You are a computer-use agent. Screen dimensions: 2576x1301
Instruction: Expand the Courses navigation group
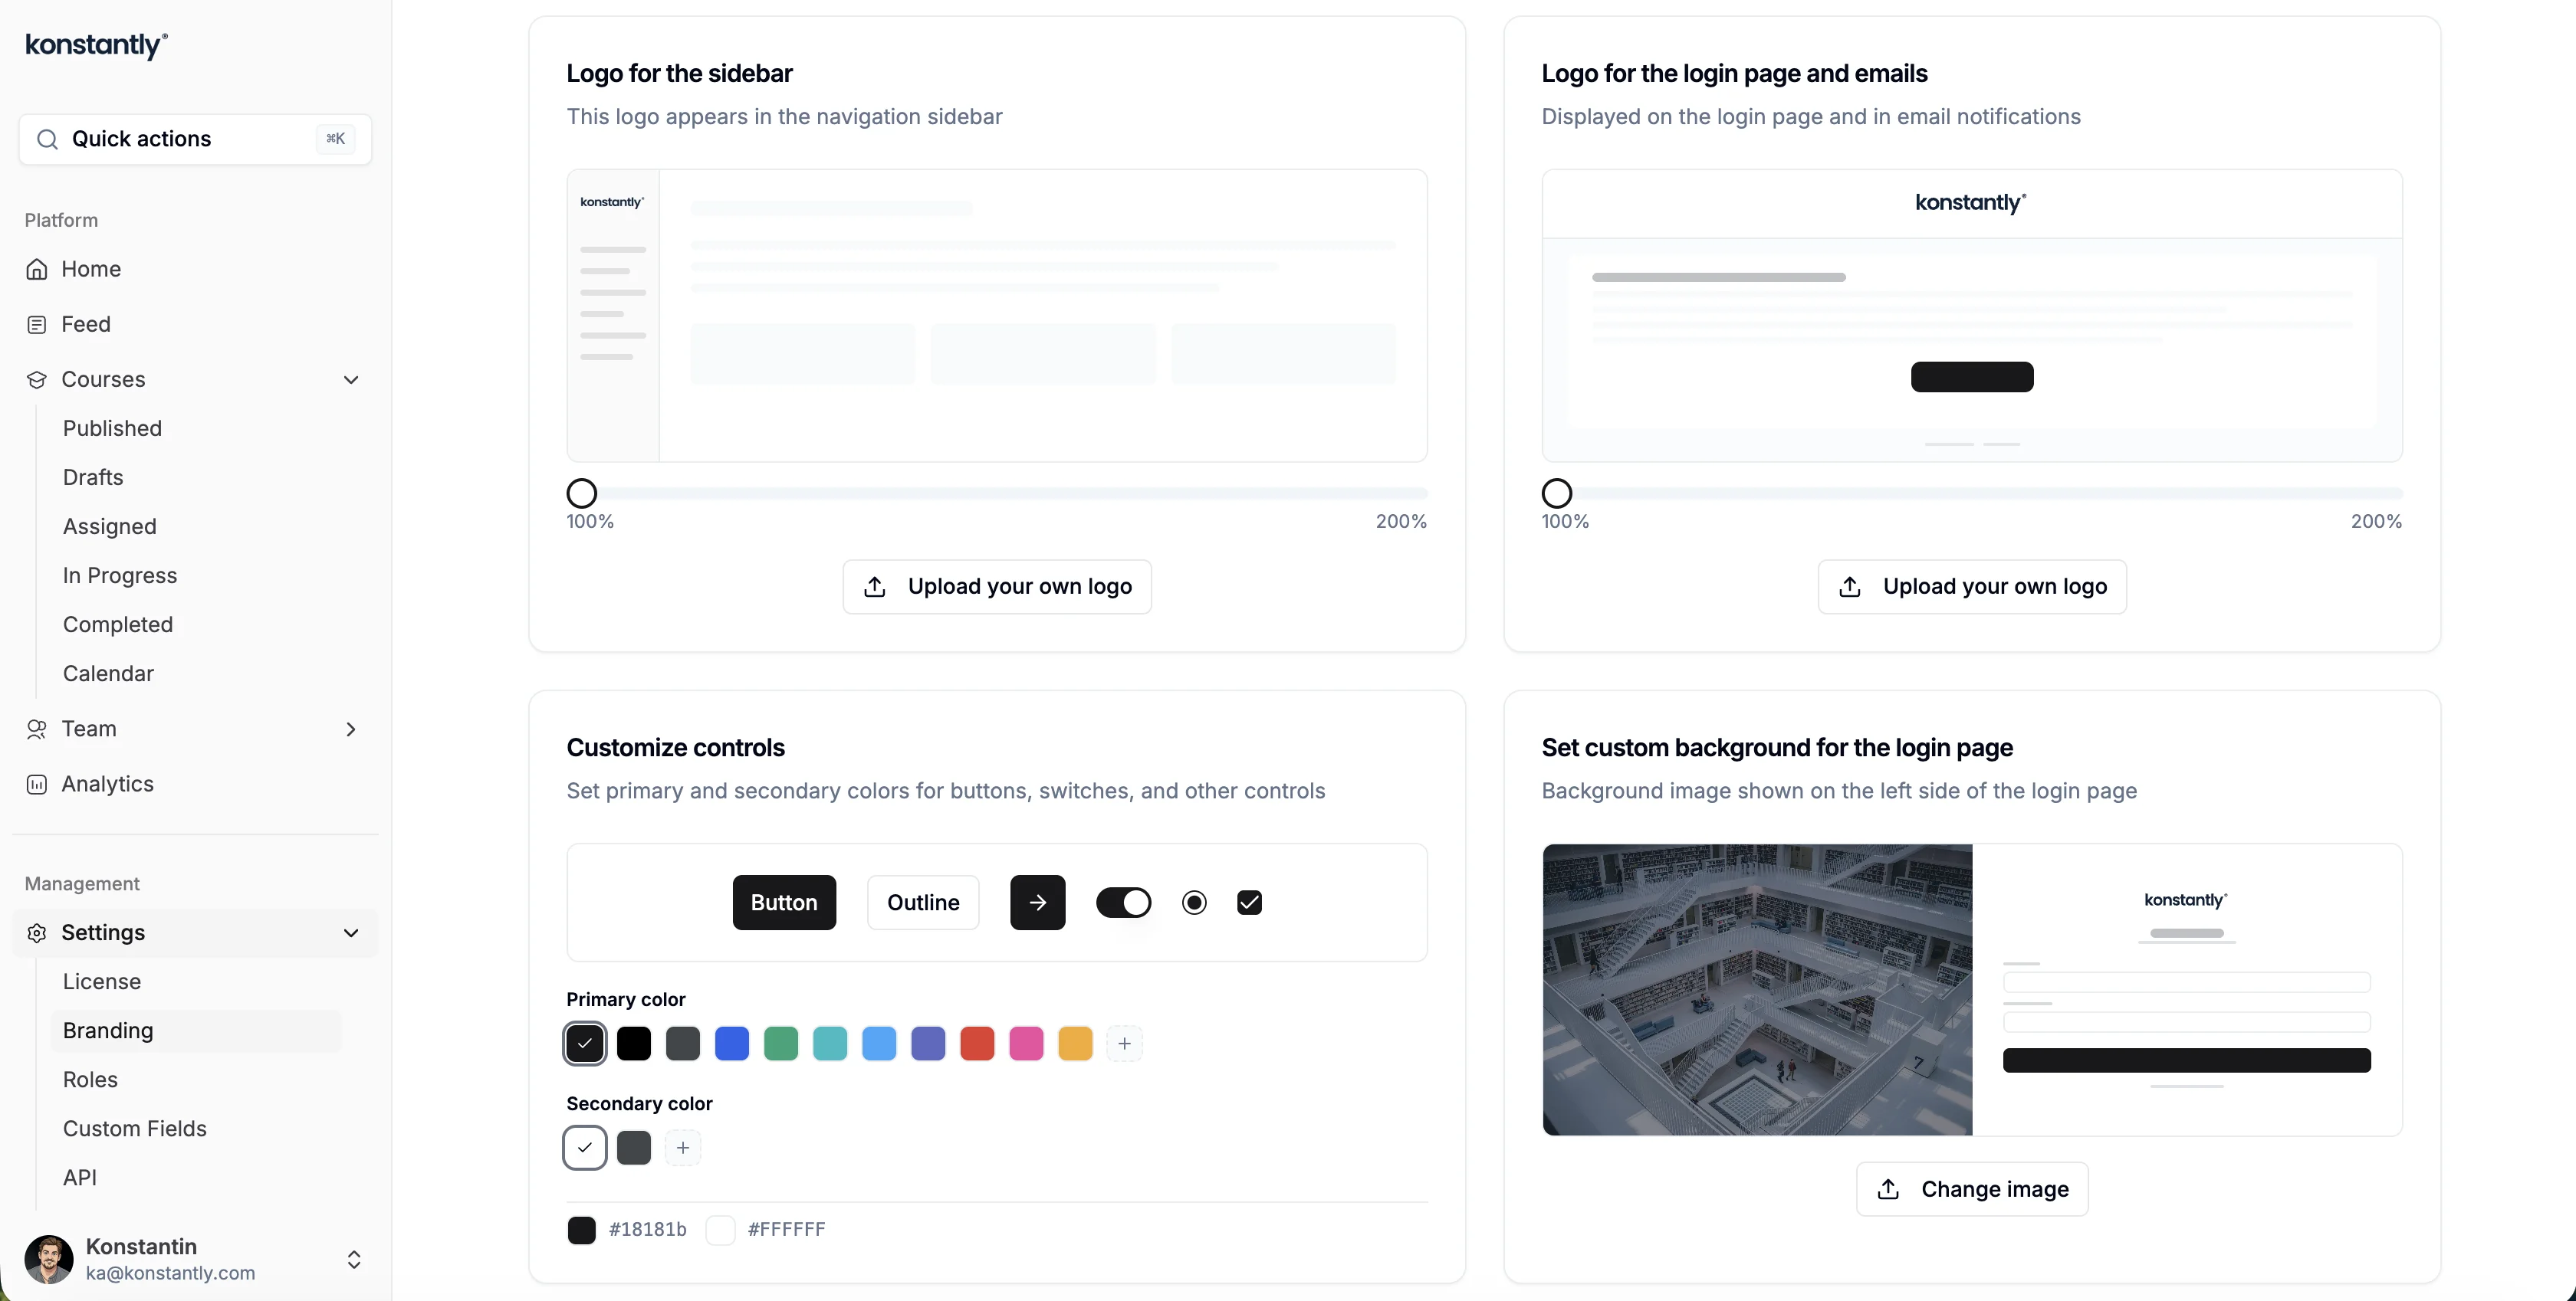pos(351,380)
